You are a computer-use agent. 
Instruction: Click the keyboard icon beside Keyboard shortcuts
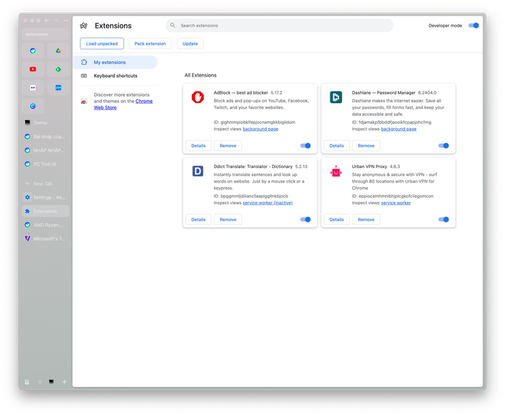tap(84, 76)
